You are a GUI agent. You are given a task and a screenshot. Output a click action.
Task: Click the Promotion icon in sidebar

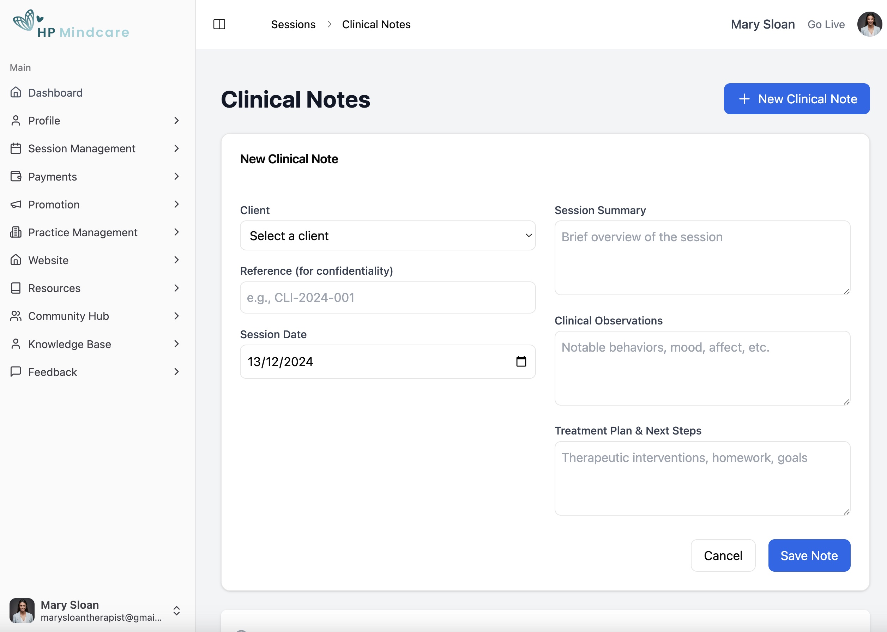coord(15,204)
